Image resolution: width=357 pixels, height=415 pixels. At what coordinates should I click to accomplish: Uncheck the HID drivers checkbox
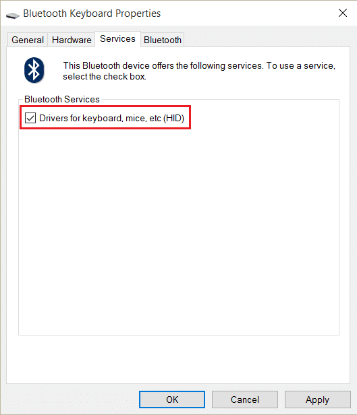click(30, 118)
